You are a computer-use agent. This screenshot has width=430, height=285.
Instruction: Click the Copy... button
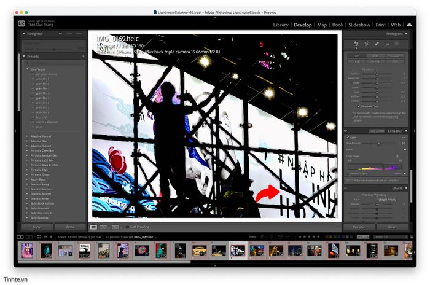click(x=37, y=227)
